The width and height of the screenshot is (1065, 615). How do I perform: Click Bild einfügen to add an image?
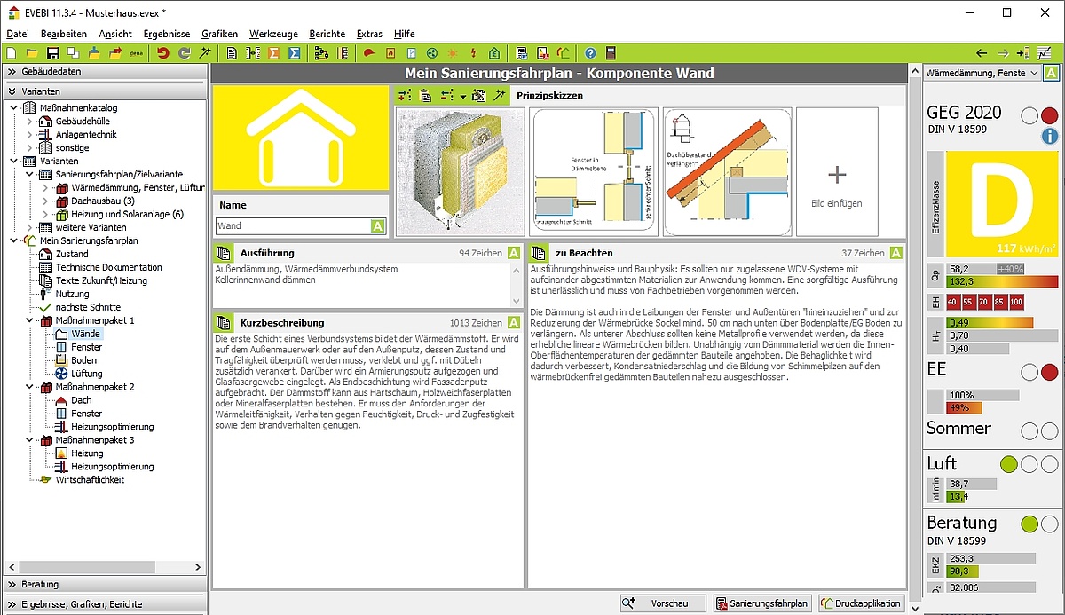(837, 172)
